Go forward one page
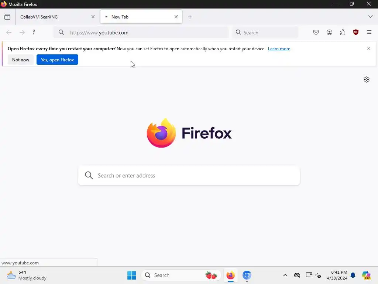Image resolution: width=378 pixels, height=284 pixels. 22,33
